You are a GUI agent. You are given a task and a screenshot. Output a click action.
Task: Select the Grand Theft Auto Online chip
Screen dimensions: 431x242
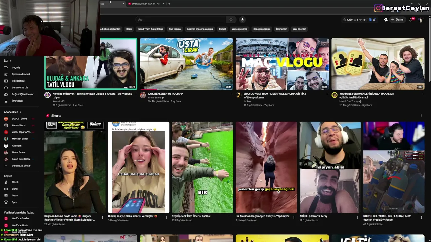(x=150, y=29)
